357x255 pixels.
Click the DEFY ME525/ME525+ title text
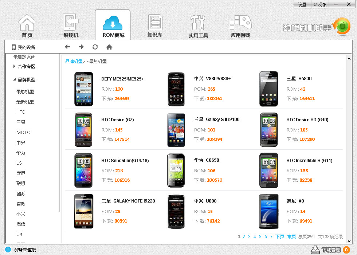[x=122, y=79]
